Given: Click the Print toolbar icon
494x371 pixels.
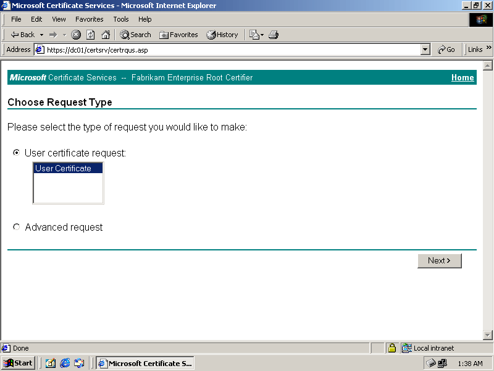Looking at the screenshot, I should click(x=274, y=35).
